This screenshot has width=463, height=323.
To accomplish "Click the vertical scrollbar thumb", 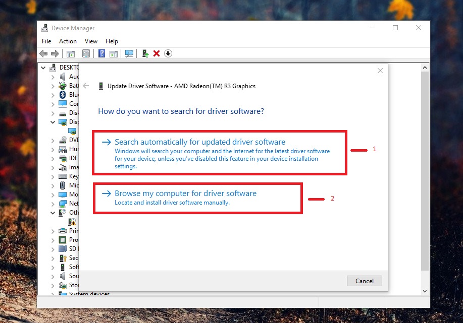I will click(425, 171).
